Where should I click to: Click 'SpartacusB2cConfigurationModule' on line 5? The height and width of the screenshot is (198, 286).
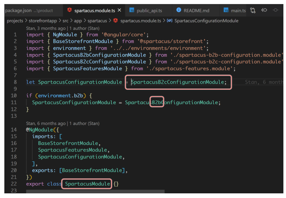(x=99, y=62)
